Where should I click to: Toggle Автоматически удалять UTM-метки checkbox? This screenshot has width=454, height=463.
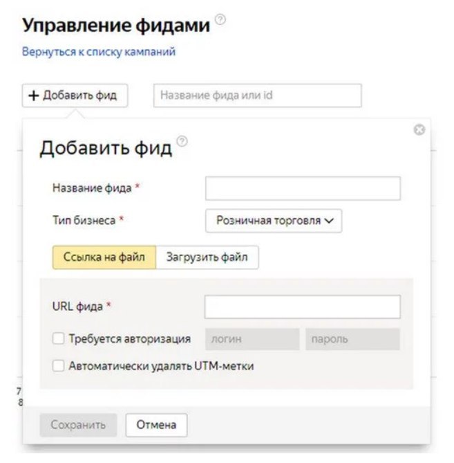pyautogui.click(x=59, y=366)
